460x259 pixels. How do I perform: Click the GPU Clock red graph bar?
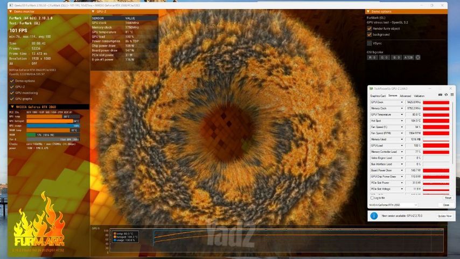[x=436, y=103]
